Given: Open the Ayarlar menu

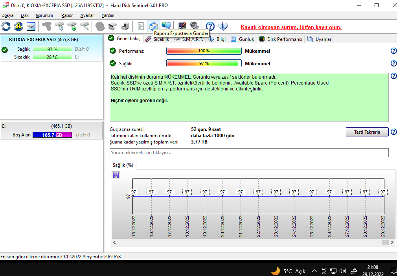Looking at the screenshot, I should click(x=87, y=15).
